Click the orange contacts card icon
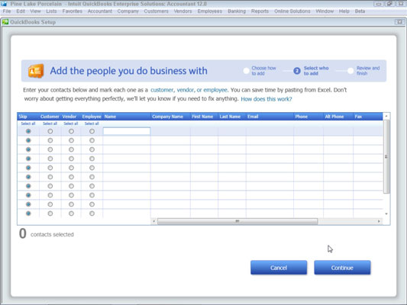 click(x=36, y=71)
